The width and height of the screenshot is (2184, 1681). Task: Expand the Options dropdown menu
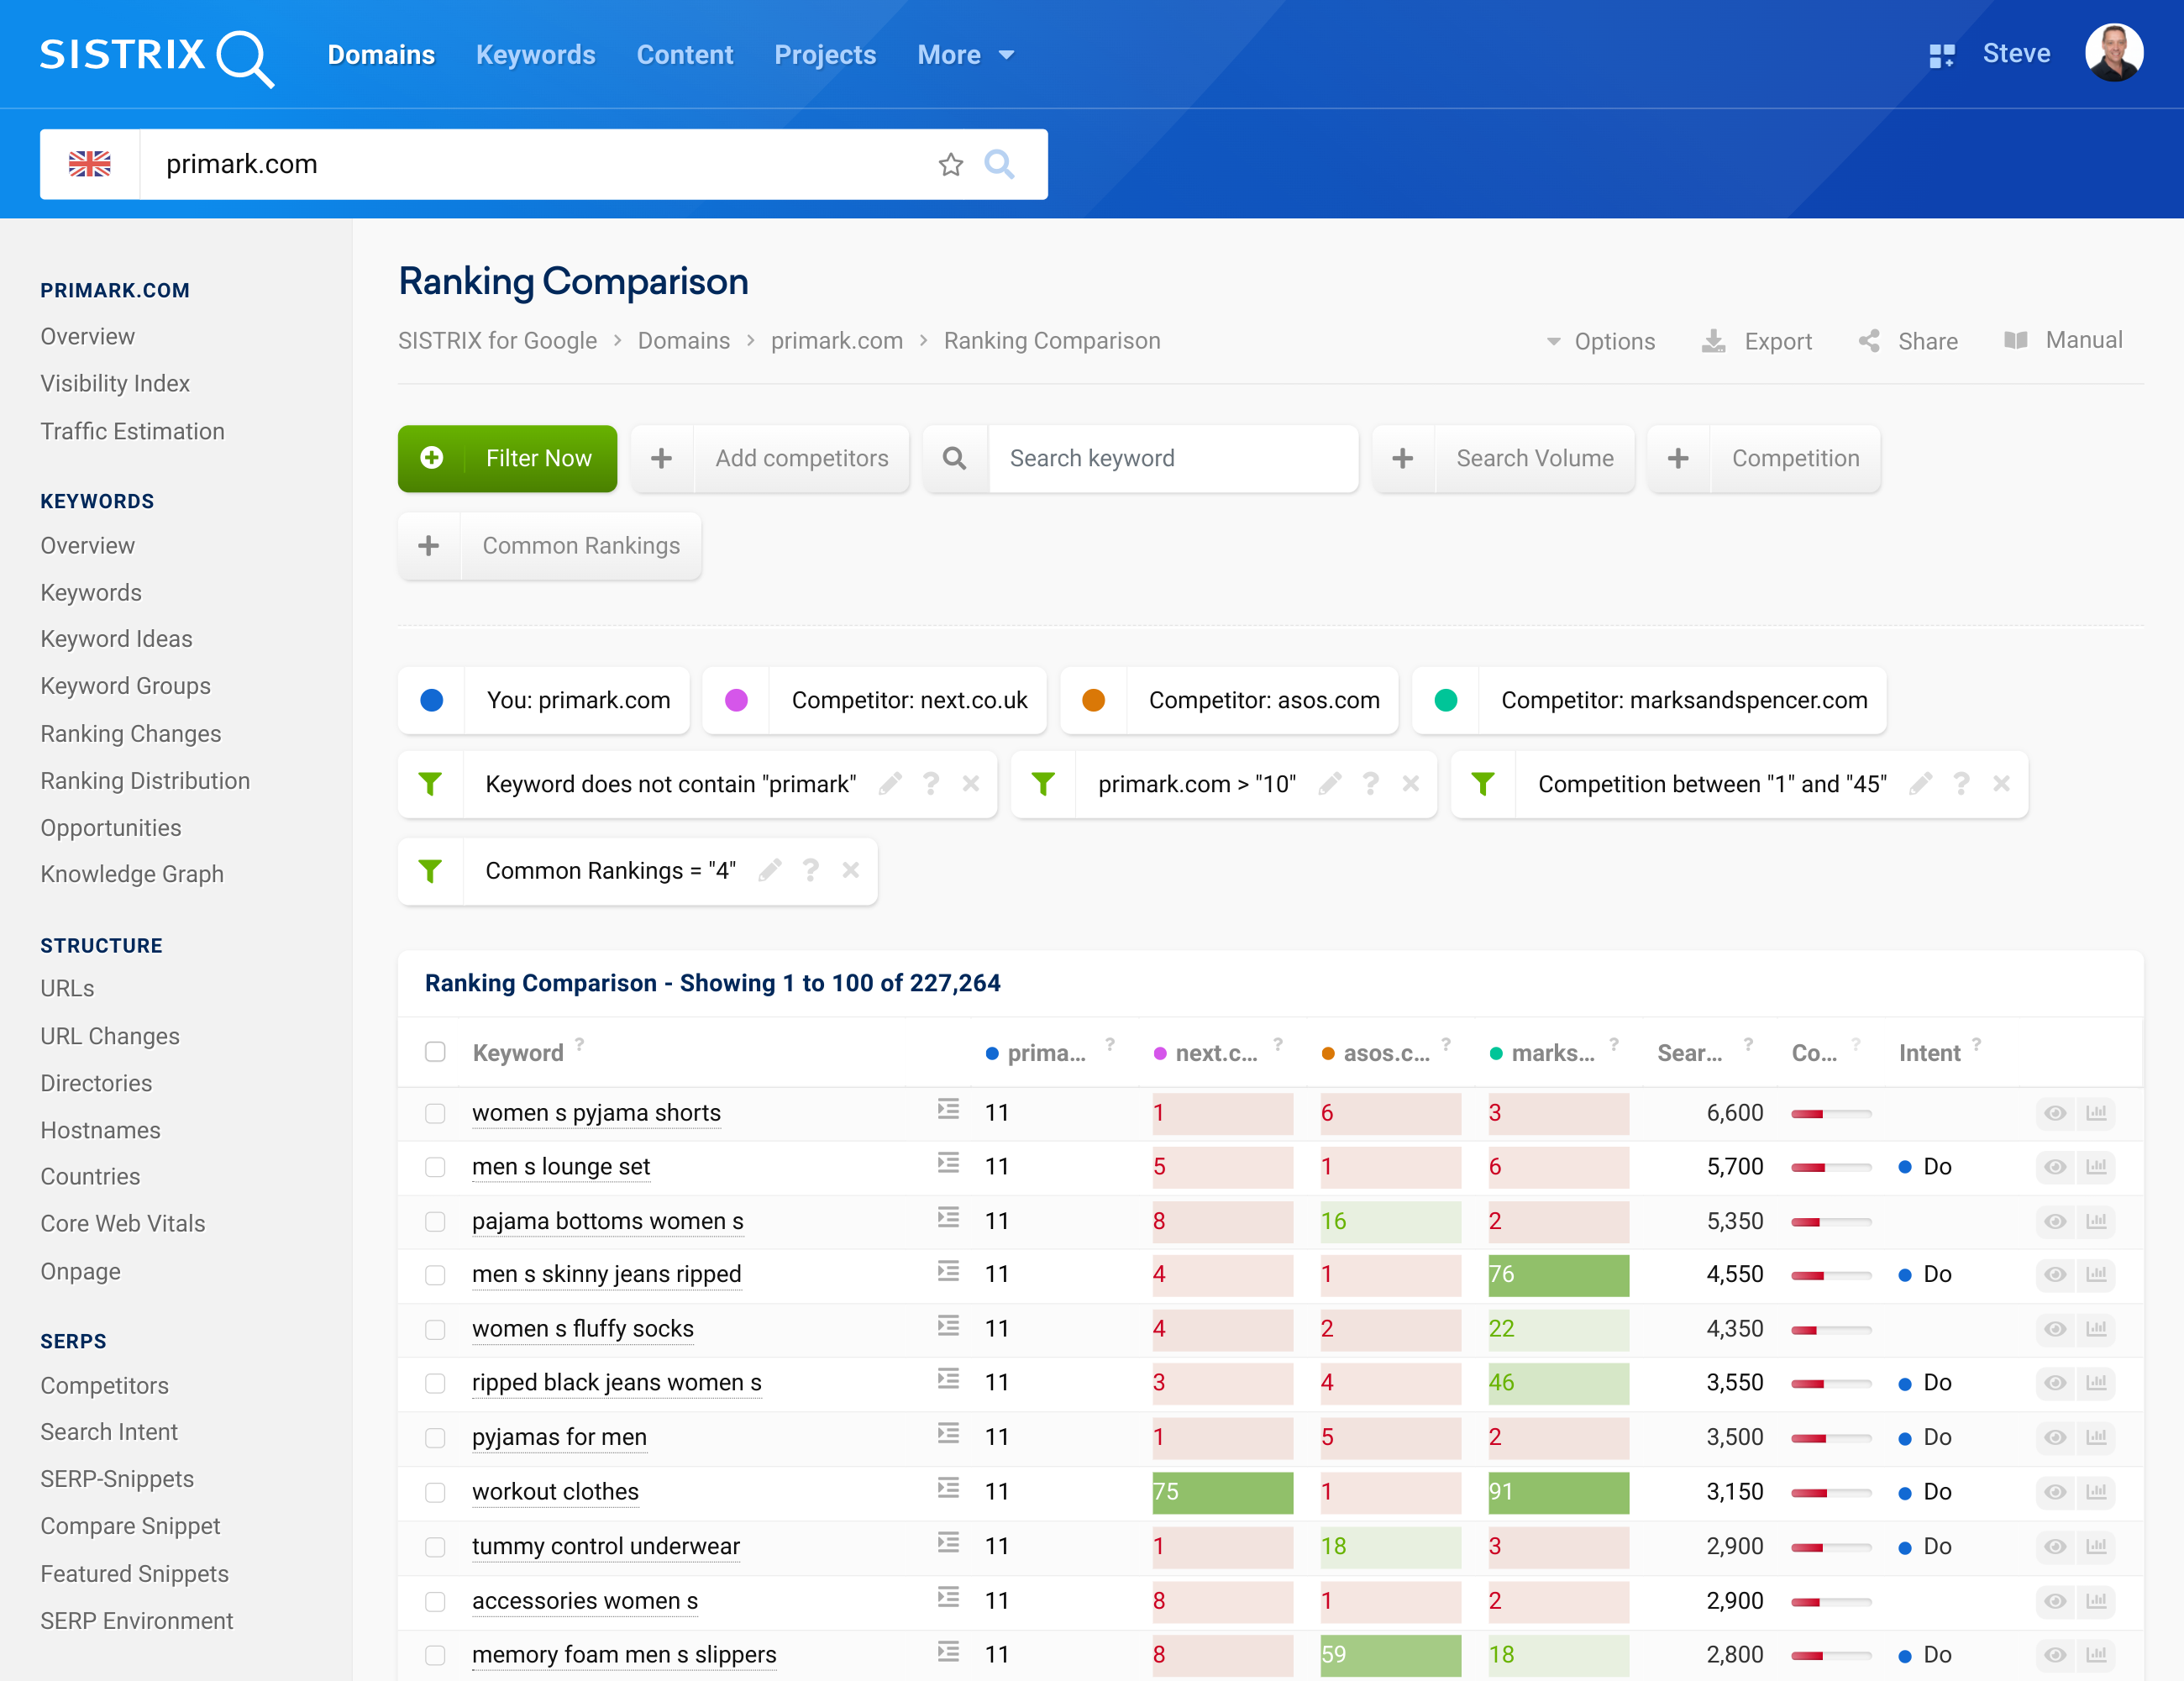[x=1599, y=339]
